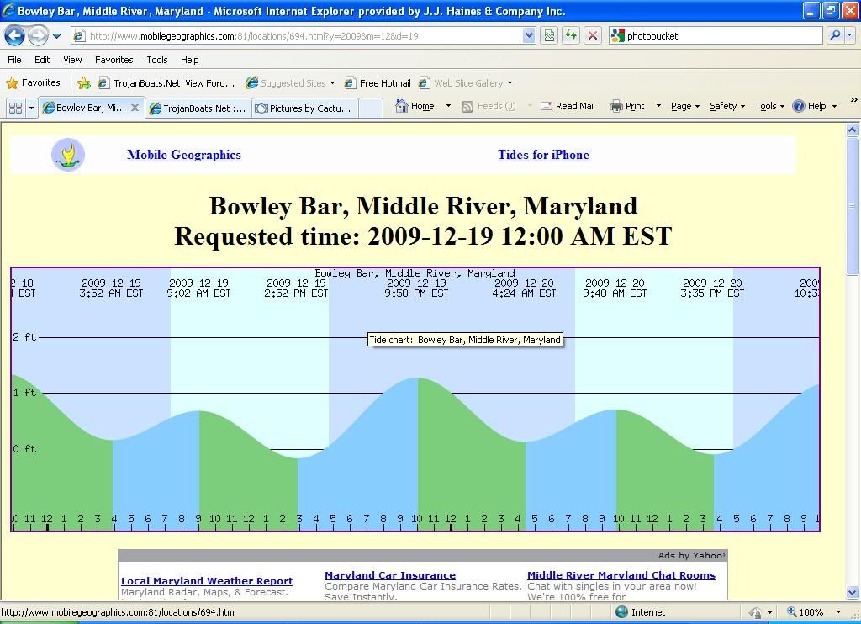The width and height of the screenshot is (861, 624).
Task: Switch to the TrojanBoats.Net tab
Action: (198, 108)
